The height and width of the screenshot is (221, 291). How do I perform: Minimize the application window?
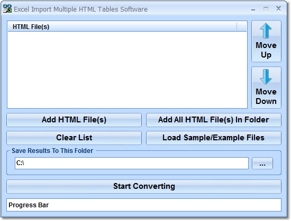click(x=253, y=9)
